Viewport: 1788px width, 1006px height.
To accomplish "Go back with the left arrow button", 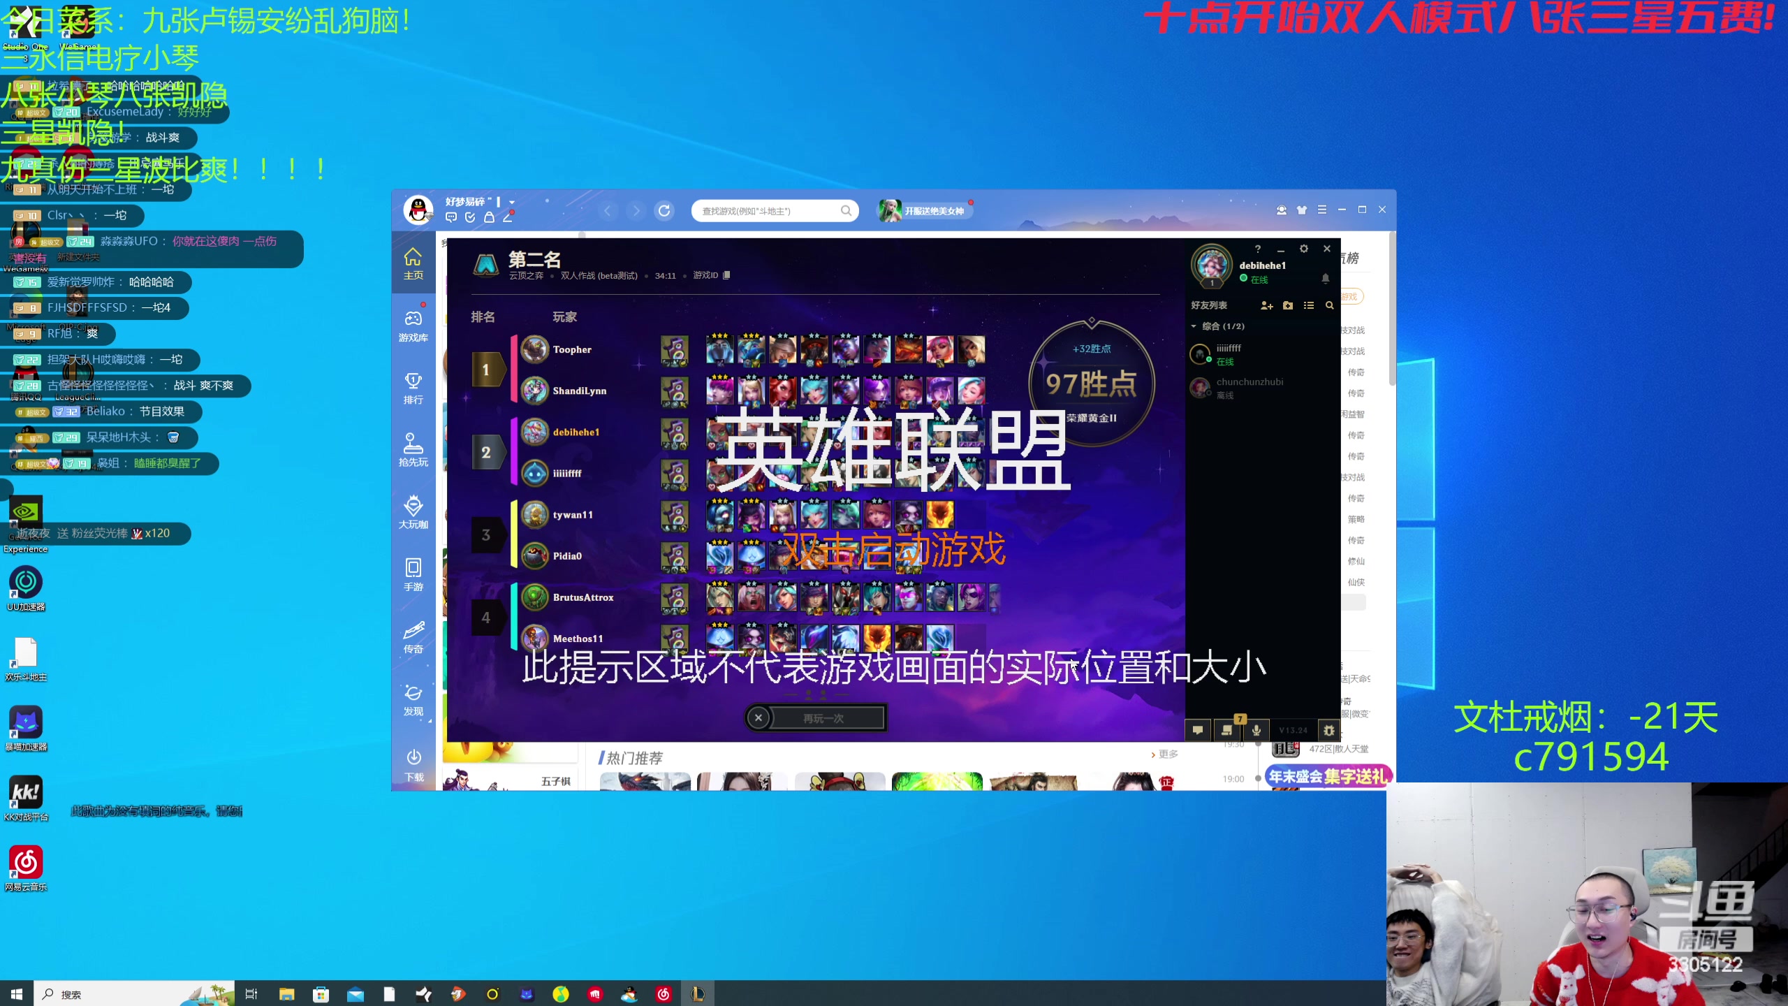I will 608,210.
